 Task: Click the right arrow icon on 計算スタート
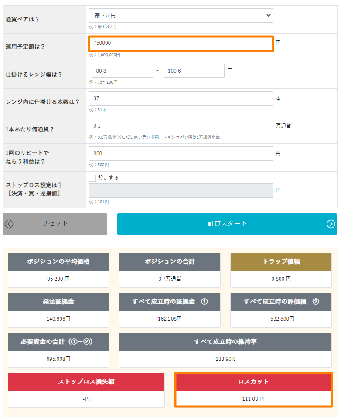click(331, 224)
